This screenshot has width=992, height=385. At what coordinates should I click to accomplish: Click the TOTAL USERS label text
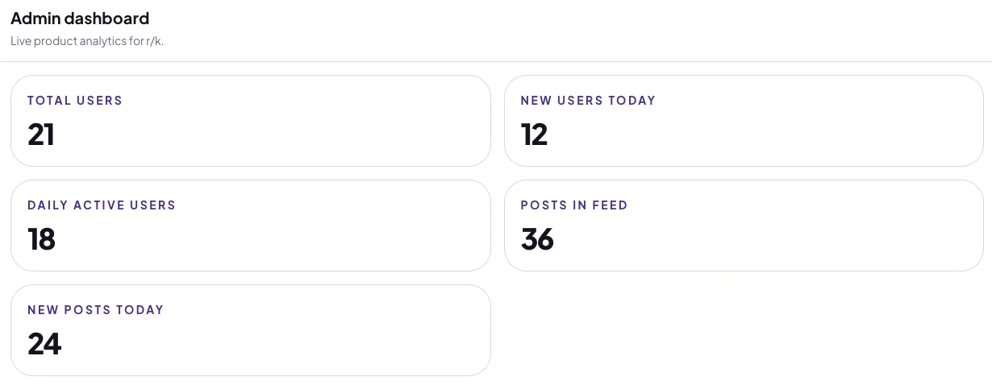click(75, 101)
